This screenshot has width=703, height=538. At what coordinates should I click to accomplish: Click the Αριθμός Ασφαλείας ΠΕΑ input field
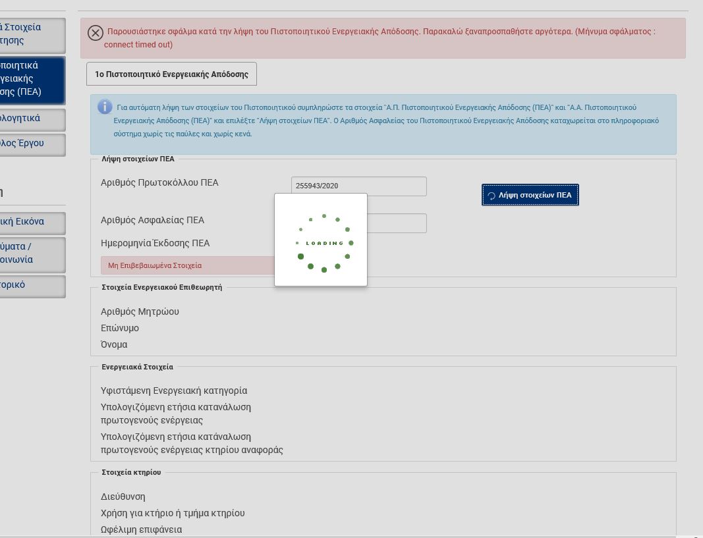397,223
